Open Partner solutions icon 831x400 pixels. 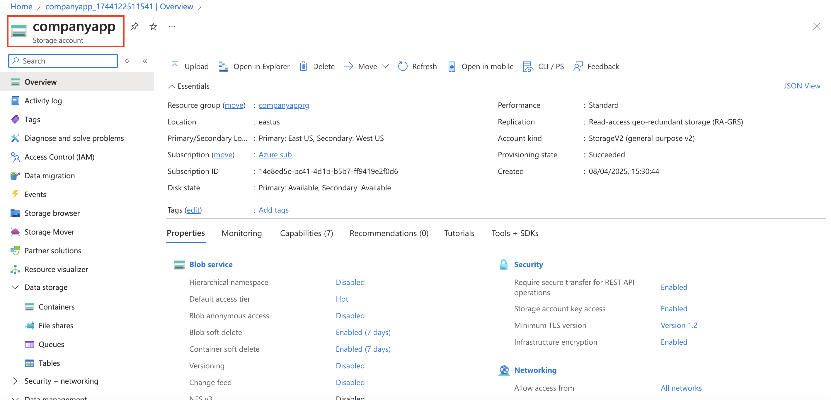point(15,250)
